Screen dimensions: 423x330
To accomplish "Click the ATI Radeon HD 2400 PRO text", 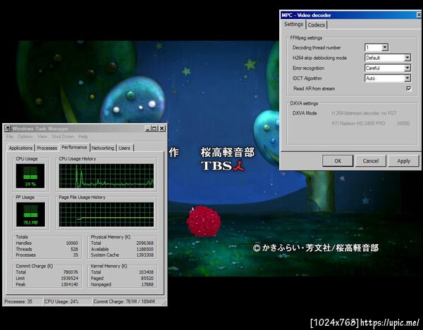I will point(358,124).
